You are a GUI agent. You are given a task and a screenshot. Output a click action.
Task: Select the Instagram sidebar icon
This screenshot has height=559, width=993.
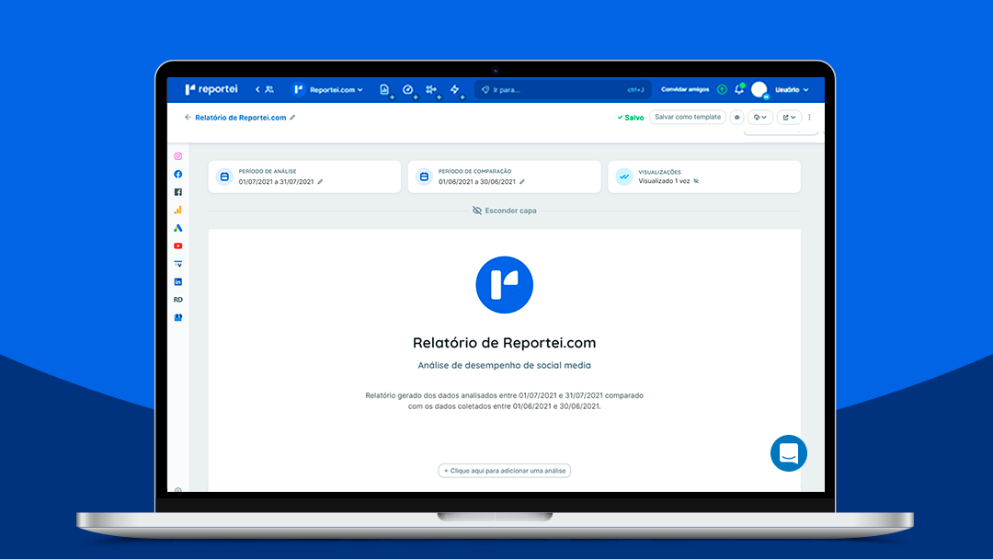pos(178,156)
